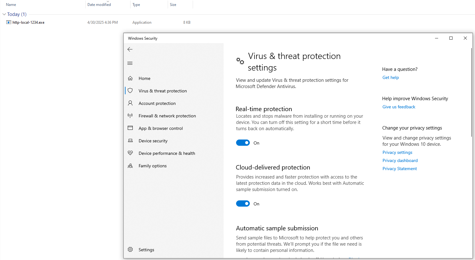The height and width of the screenshot is (260, 475).
Task: Click the Give us feedback link
Action: [398, 107]
